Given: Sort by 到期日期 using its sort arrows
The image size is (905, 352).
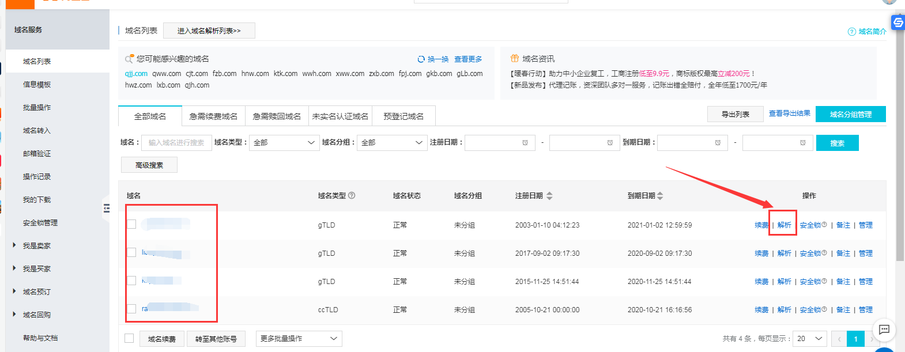Looking at the screenshot, I should click(660, 196).
